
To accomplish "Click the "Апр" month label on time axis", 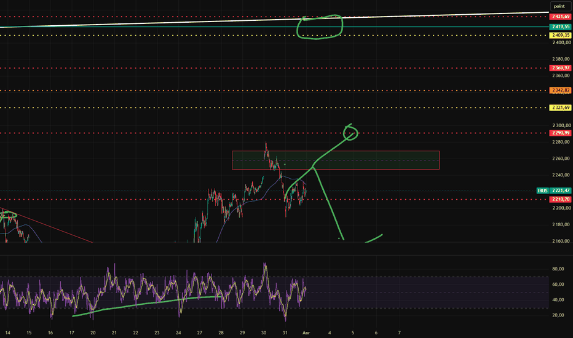I will [x=306, y=333].
